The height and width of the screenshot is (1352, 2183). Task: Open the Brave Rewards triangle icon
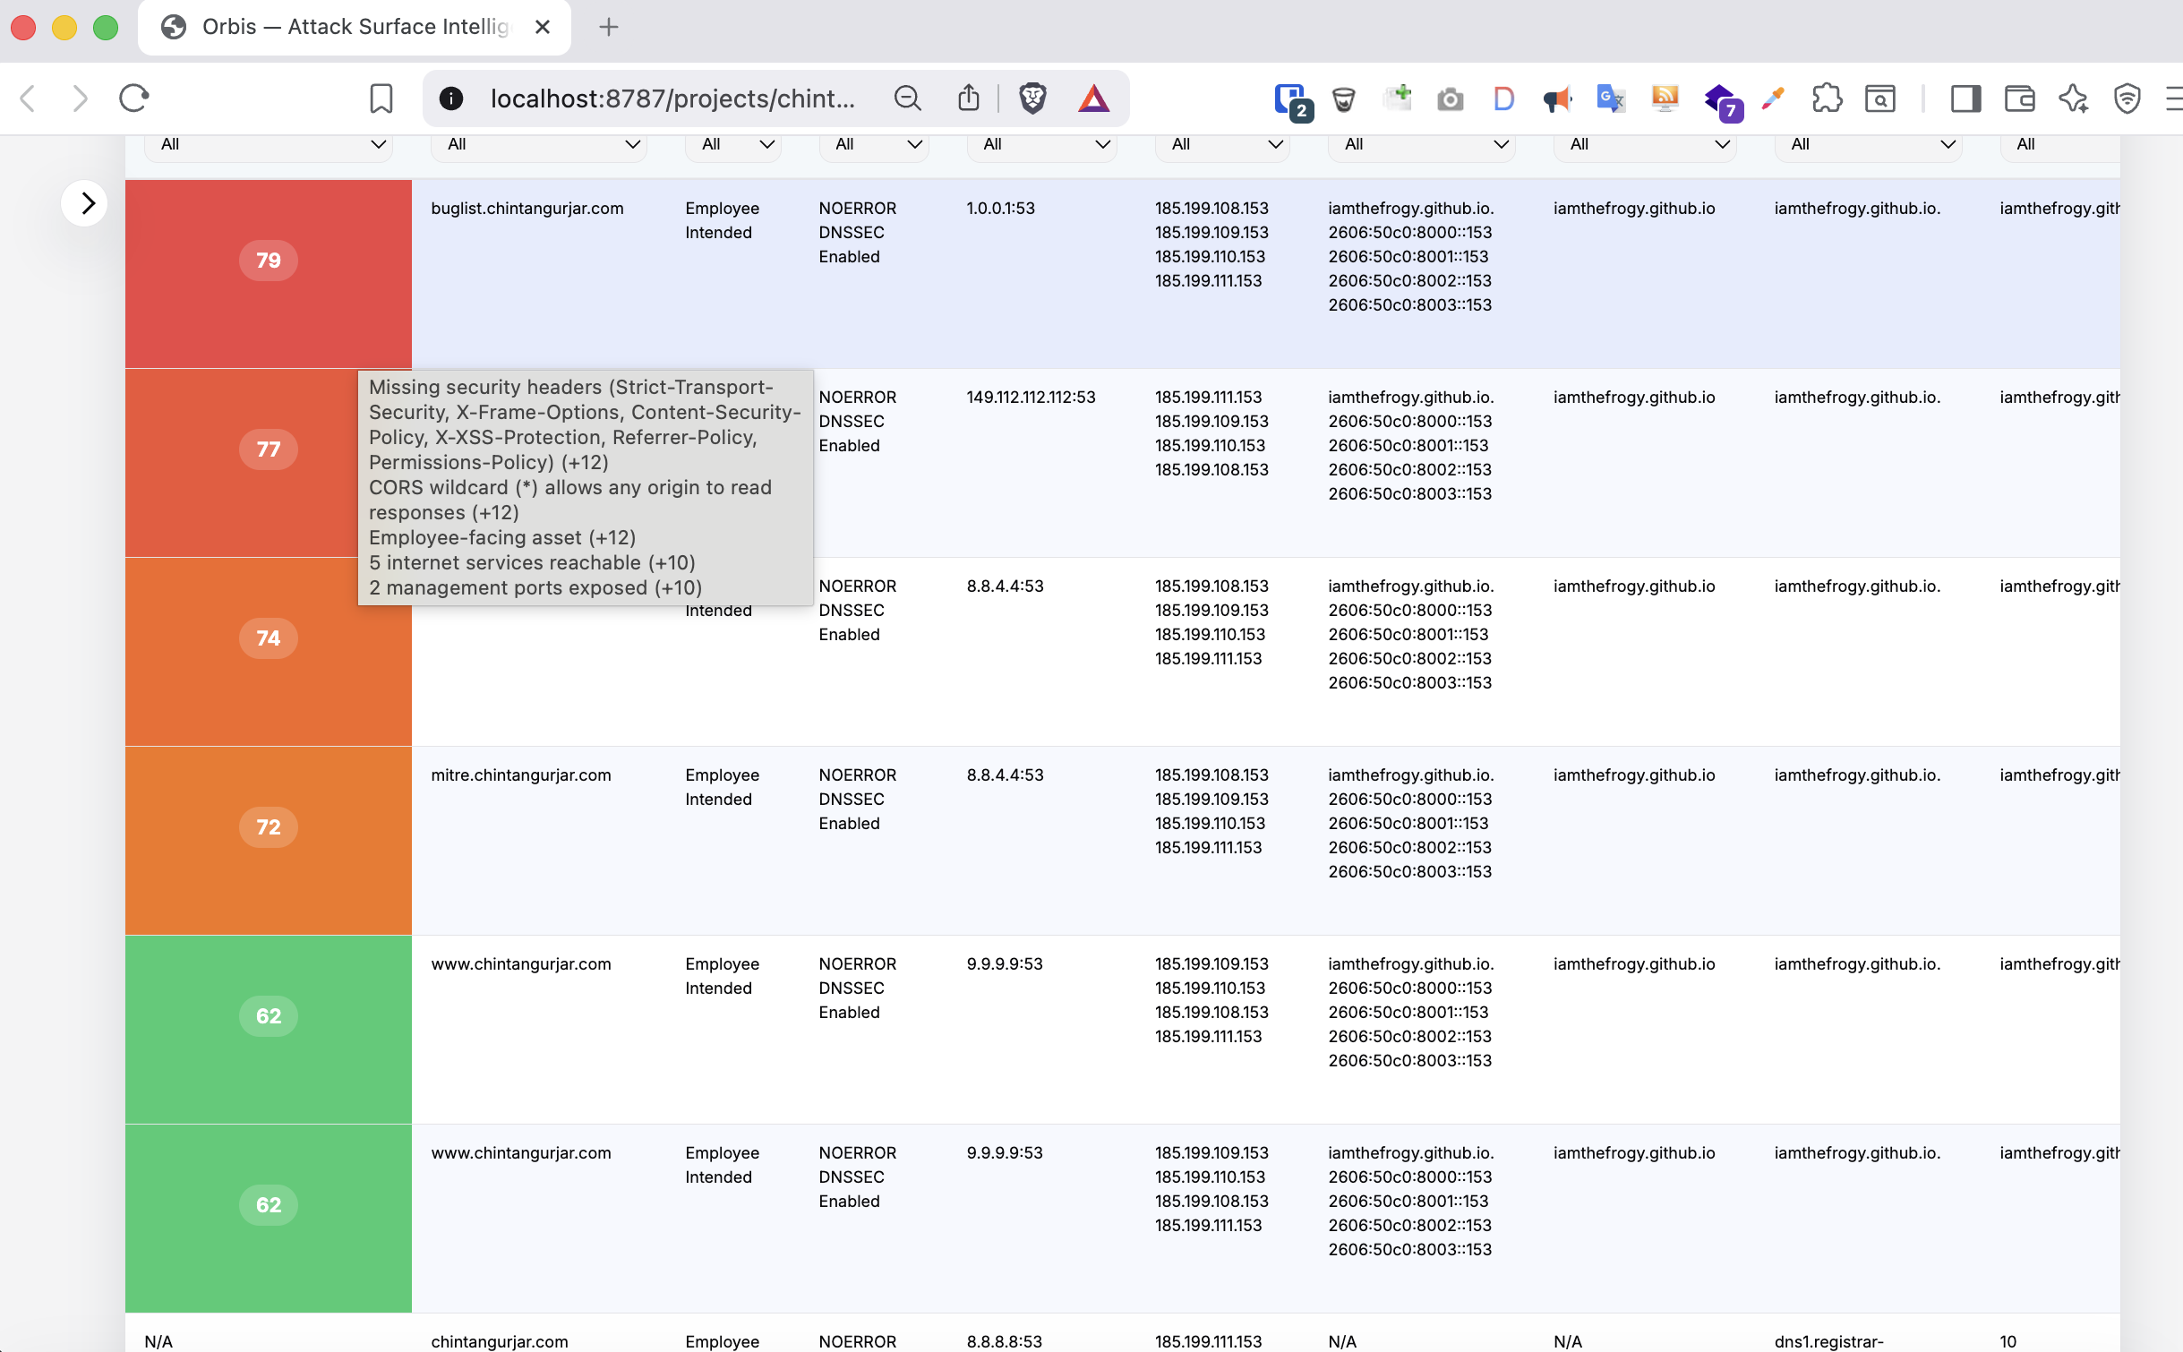click(1094, 98)
